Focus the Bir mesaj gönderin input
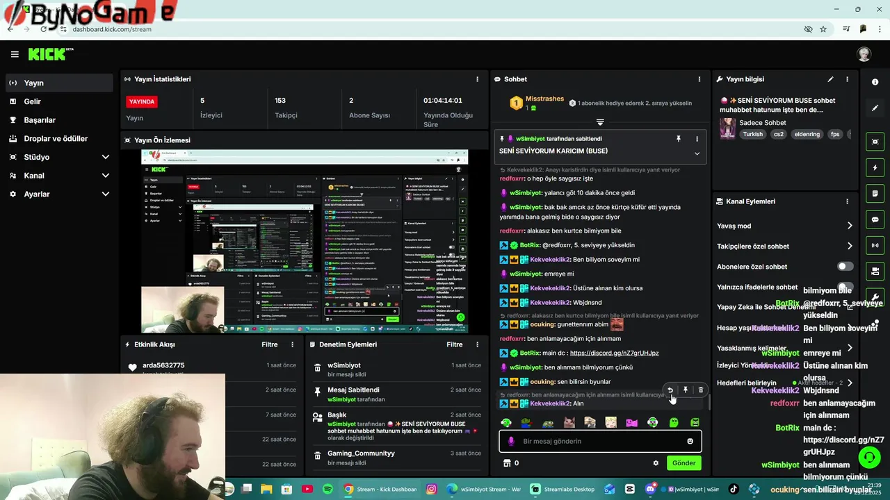Screen dimensions: 890x500 [x=600, y=441]
